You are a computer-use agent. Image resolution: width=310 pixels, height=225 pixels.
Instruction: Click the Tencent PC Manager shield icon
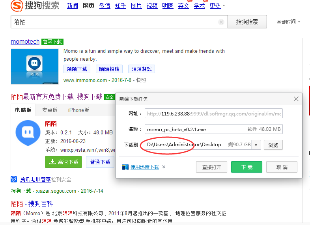pos(14,179)
